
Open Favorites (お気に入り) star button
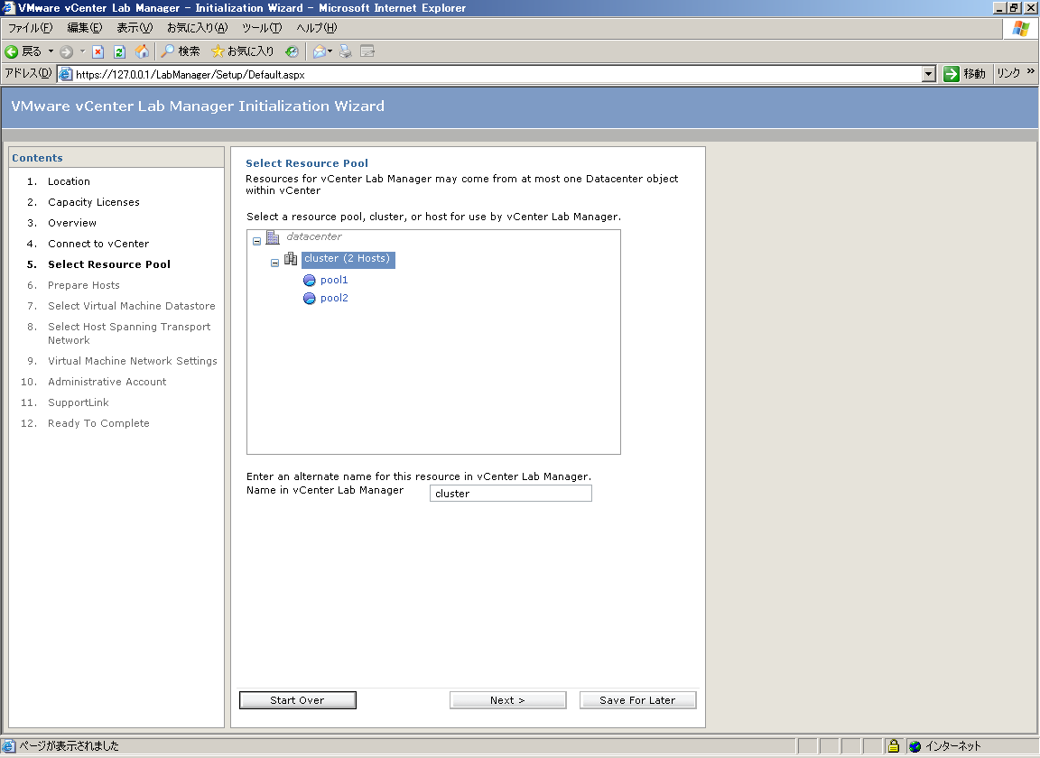coord(242,51)
